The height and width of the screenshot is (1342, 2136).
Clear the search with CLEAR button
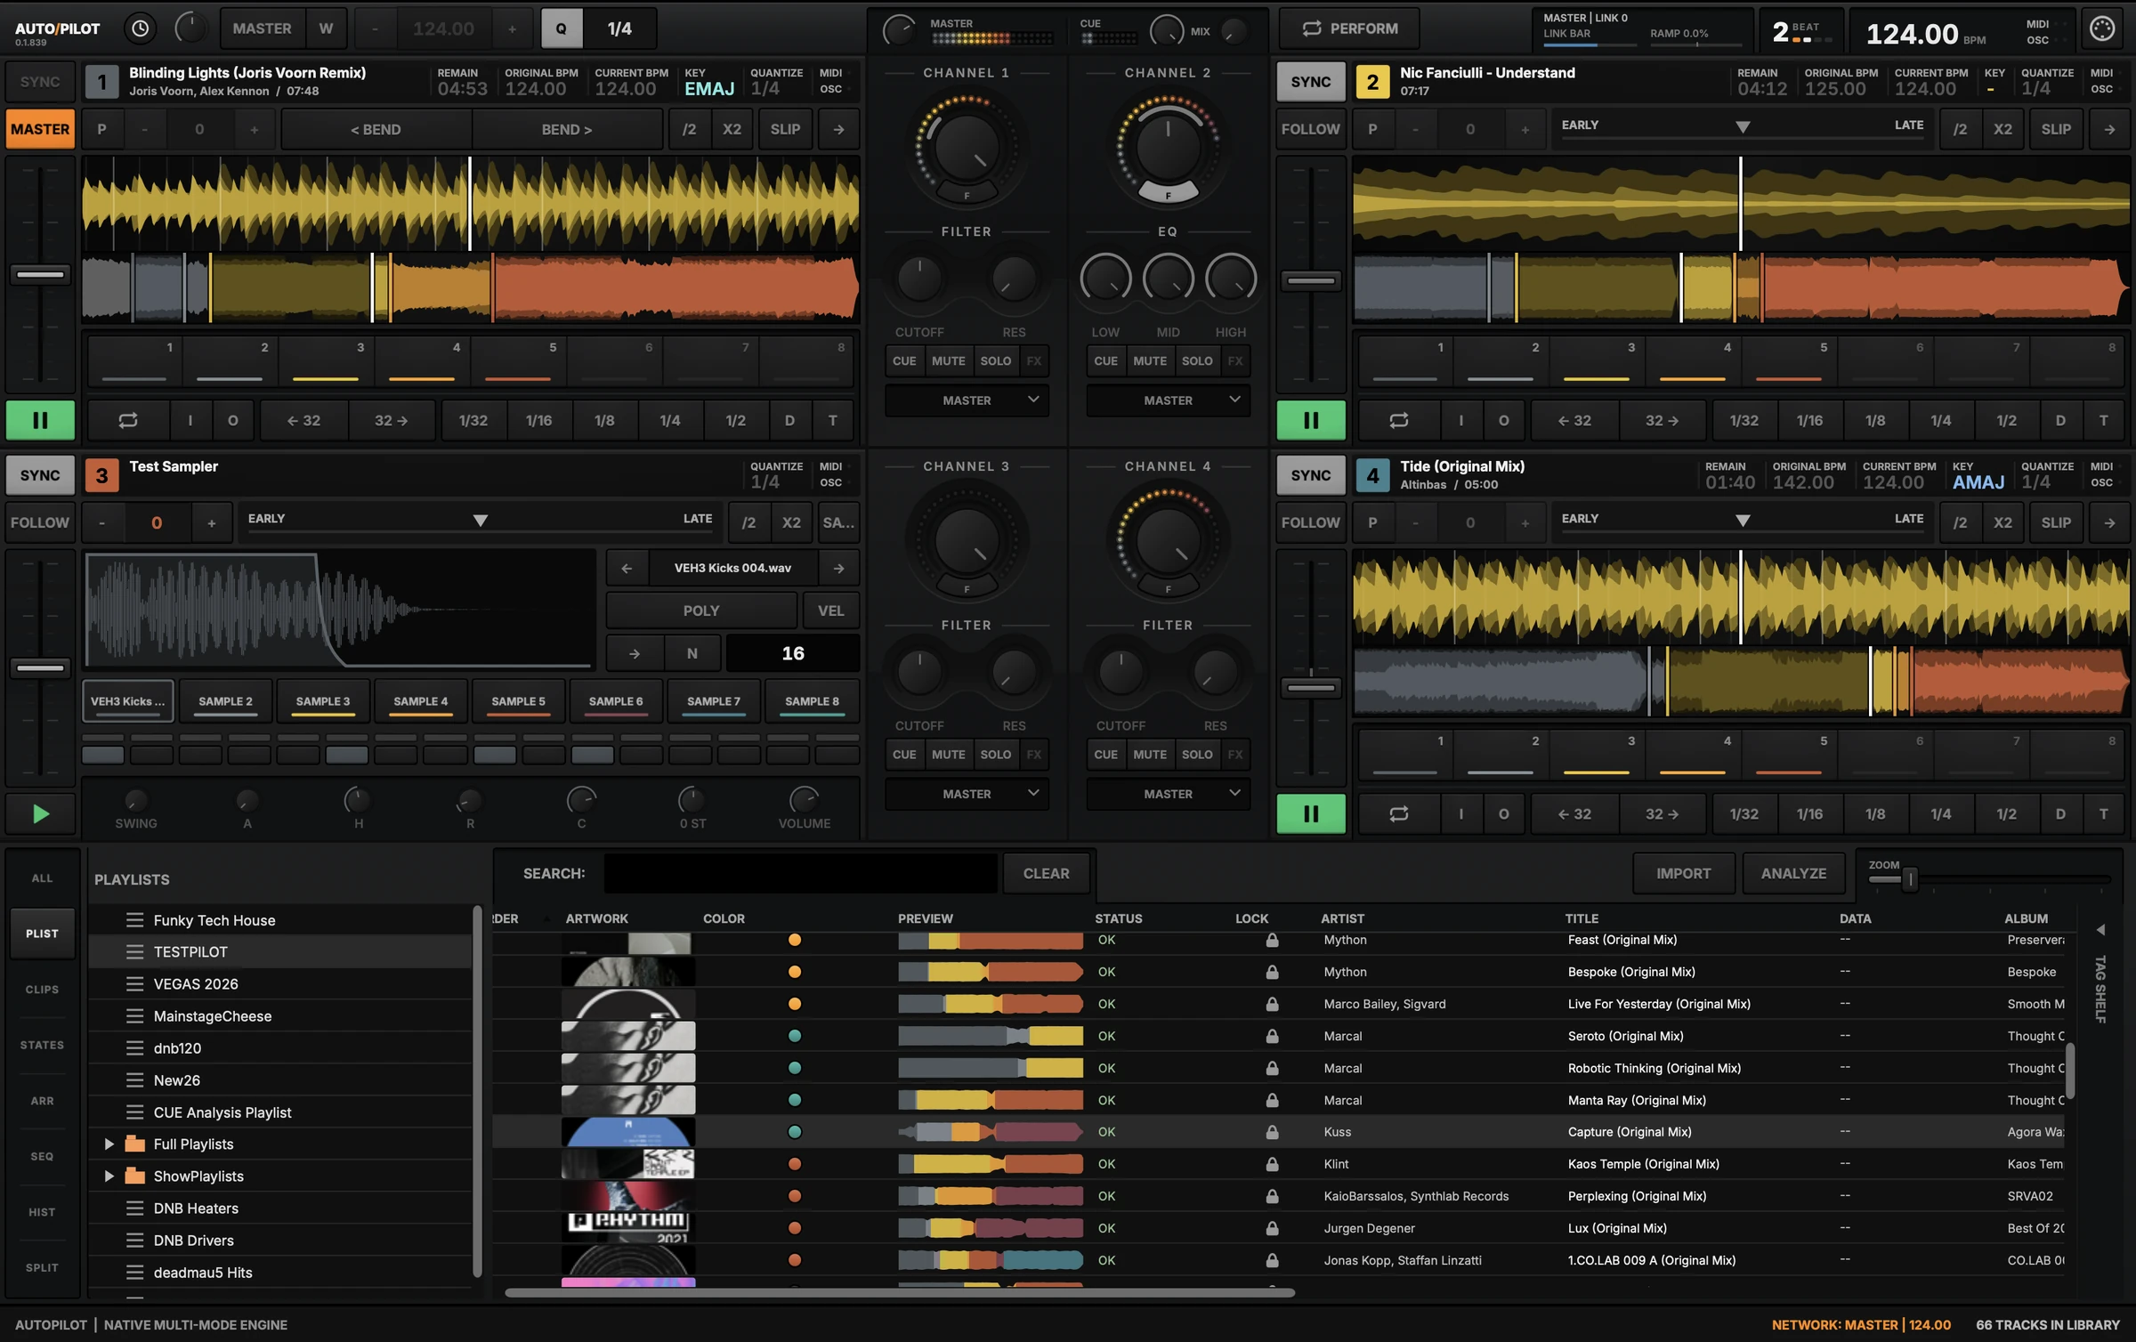[1046, 874]
